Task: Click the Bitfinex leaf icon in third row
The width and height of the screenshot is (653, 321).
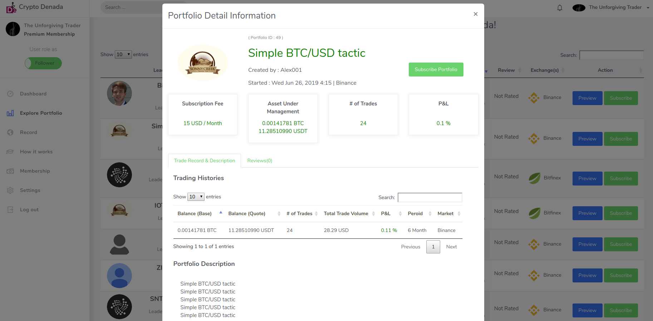Action: (535, 178)
